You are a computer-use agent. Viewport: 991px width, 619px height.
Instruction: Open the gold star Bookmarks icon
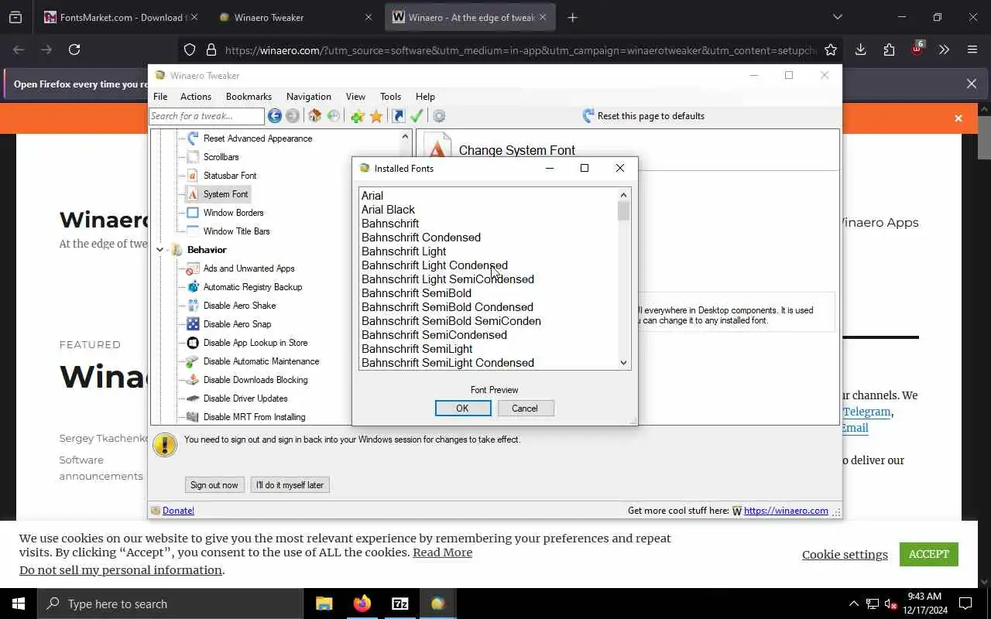click(x=376, y=116)
